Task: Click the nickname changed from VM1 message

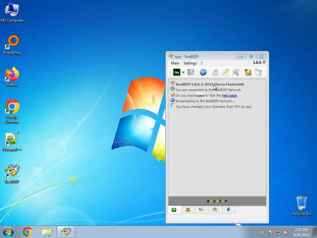Action: pos(214,107)
